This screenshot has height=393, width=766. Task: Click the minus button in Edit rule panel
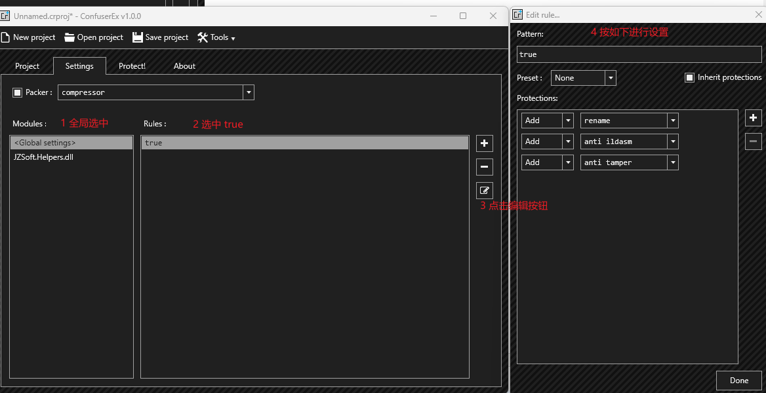point(753,141)
